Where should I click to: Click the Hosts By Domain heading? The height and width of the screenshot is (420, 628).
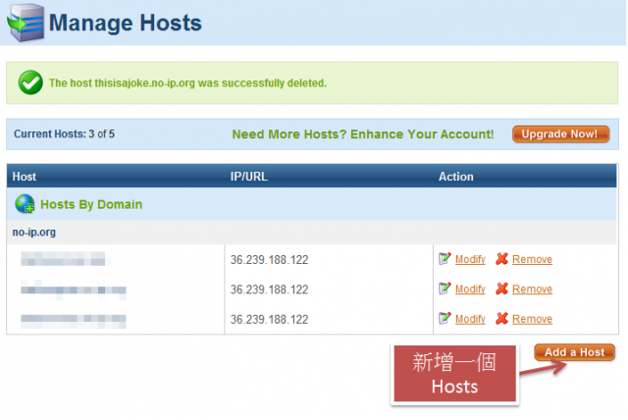pos(91,204)
